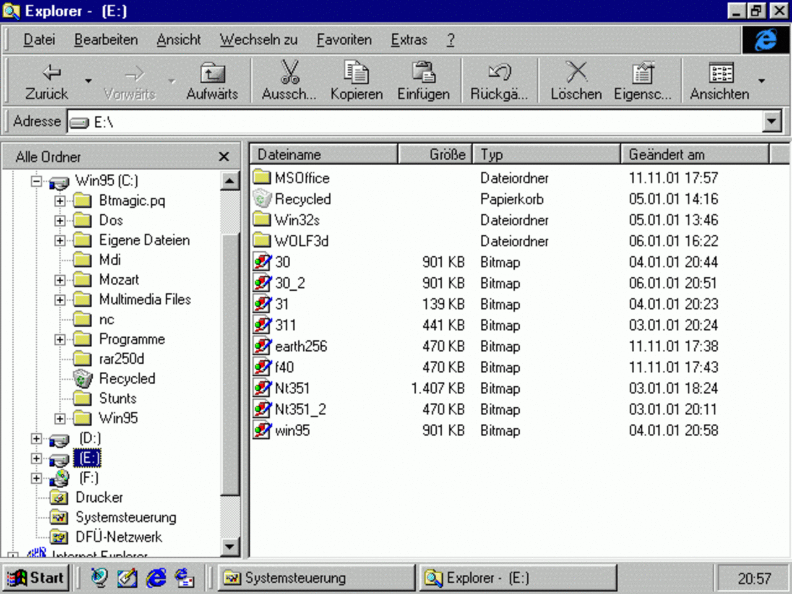This screenshot has width=792, height=594.
Task: Select Systemsteuerung in the folder tree
Action: pos(126,517)
